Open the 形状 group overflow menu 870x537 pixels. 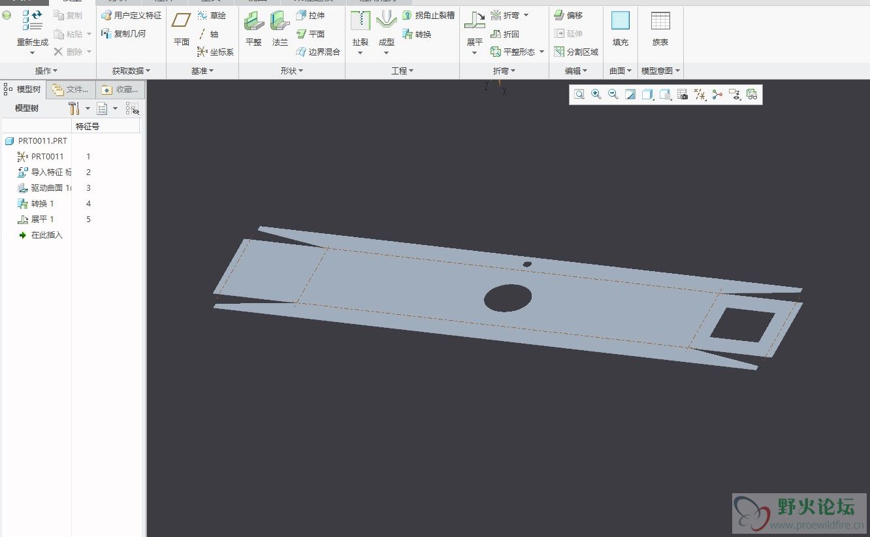pyautogui.click(x=291, y=71)
